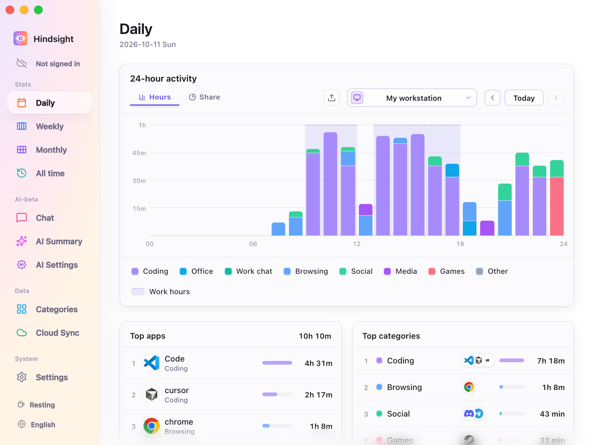This screenshot has width=594, height=445.
Task: Click the monitor device icon in workstation selector
Action: click(x=357, y=98)
